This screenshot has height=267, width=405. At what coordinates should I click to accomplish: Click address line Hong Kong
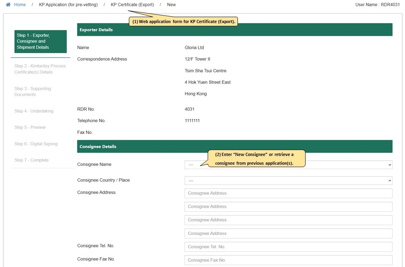coord(195,94)
